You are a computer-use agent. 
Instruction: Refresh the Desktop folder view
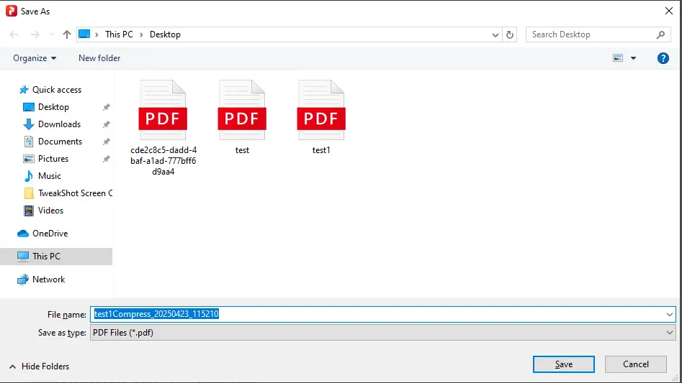pyautogui.click(x=510, y=34)
